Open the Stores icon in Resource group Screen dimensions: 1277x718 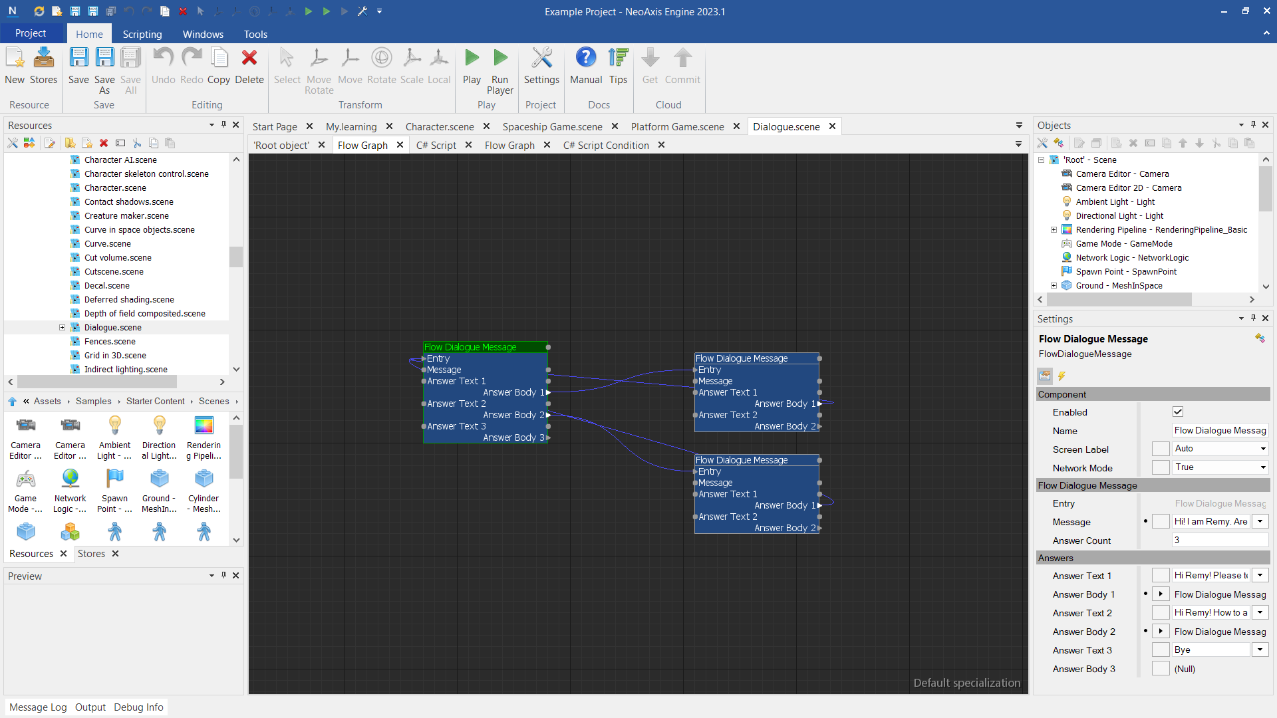[x=44, y=59]
